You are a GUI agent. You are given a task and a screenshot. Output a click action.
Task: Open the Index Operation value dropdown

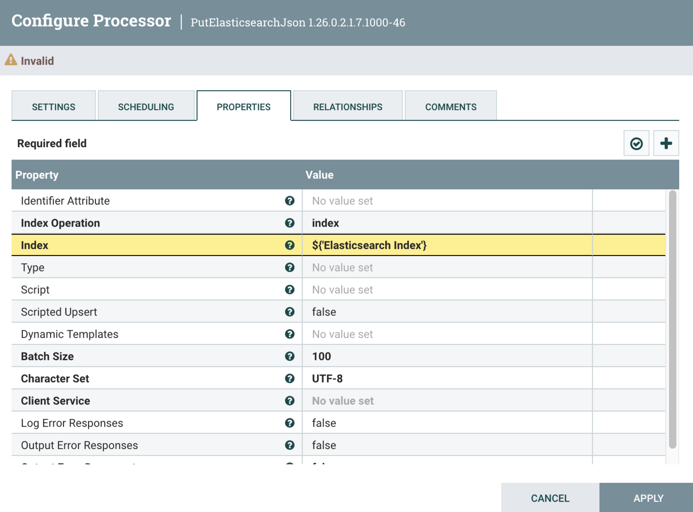pyautogui.click(x=446, y=223)
